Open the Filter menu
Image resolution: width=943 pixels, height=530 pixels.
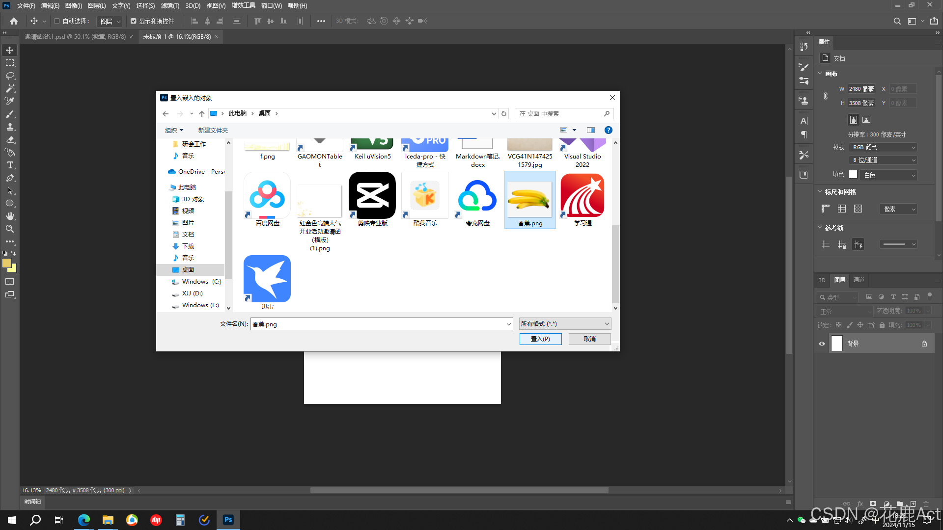pyautogui.click(x=170, y=6)
